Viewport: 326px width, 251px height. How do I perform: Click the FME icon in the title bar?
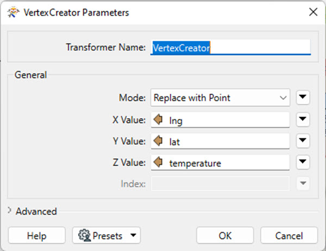click(13, 12)
